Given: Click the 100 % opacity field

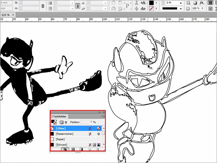Looking at the screenshot, I should pos(196,8).
